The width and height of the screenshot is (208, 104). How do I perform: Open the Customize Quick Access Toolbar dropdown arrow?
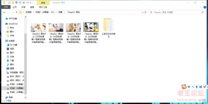pyautogui.click(x=30, y=3)
